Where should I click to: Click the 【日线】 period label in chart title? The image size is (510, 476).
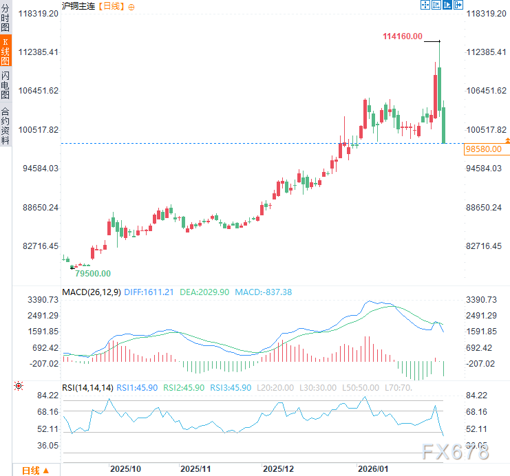[x=110, y=6]
